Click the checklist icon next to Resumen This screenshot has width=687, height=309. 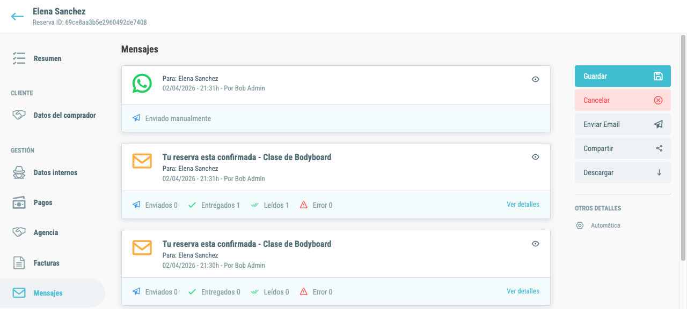19,58
